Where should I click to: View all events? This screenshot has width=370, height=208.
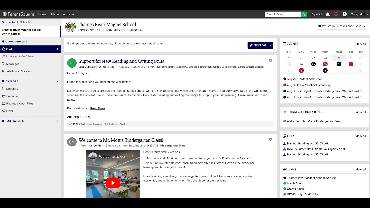[360, 44]
